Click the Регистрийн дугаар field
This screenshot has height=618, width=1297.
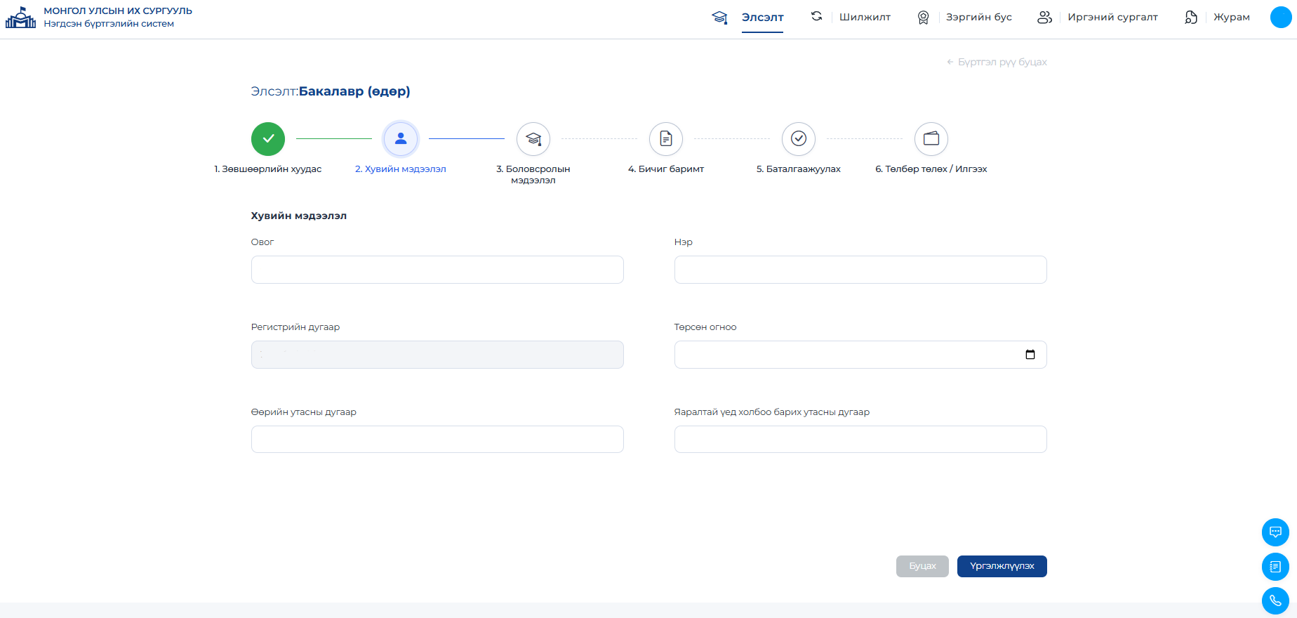pos(437,355)
